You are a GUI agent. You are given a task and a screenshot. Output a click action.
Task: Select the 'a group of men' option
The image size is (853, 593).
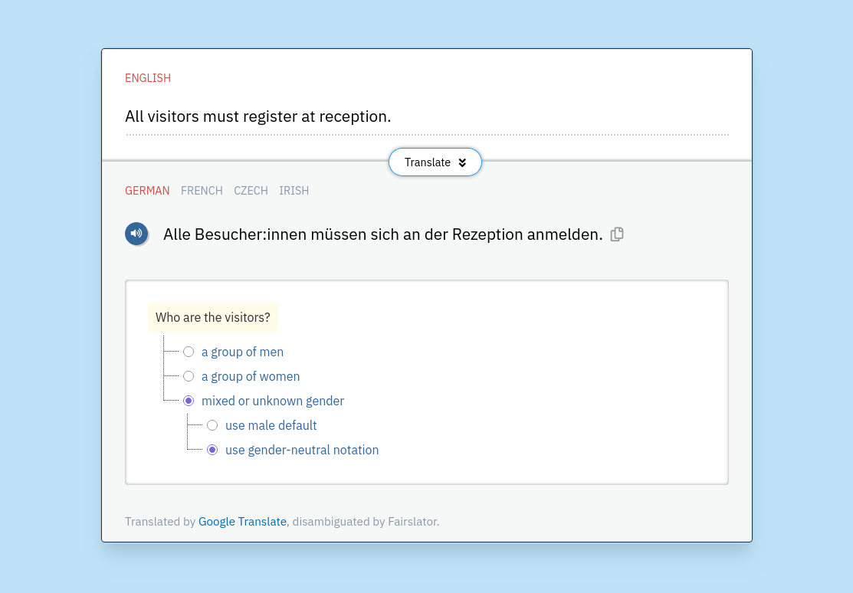[x=189, y=352]
